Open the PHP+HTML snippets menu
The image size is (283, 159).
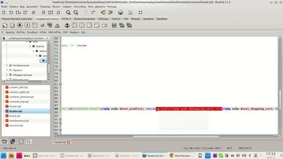pyautogui.click(x=55, y=32)
